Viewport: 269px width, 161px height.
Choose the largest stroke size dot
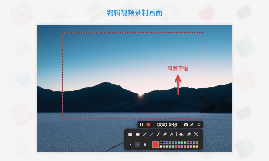(x=145, y=144)
